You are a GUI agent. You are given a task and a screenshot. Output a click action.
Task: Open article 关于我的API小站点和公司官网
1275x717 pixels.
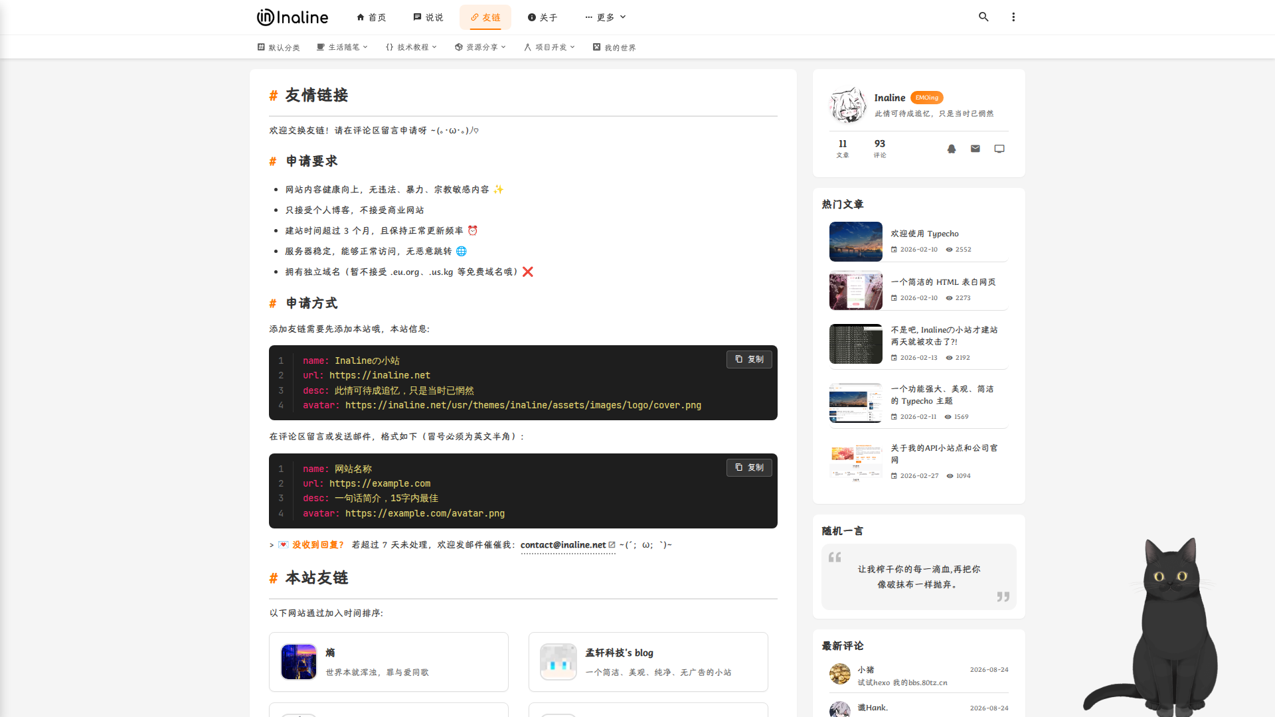[x=944, y=454]
